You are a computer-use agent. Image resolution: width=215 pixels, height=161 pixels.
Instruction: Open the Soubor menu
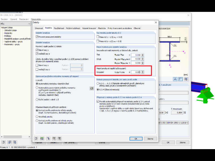click(x=5, y=19)
